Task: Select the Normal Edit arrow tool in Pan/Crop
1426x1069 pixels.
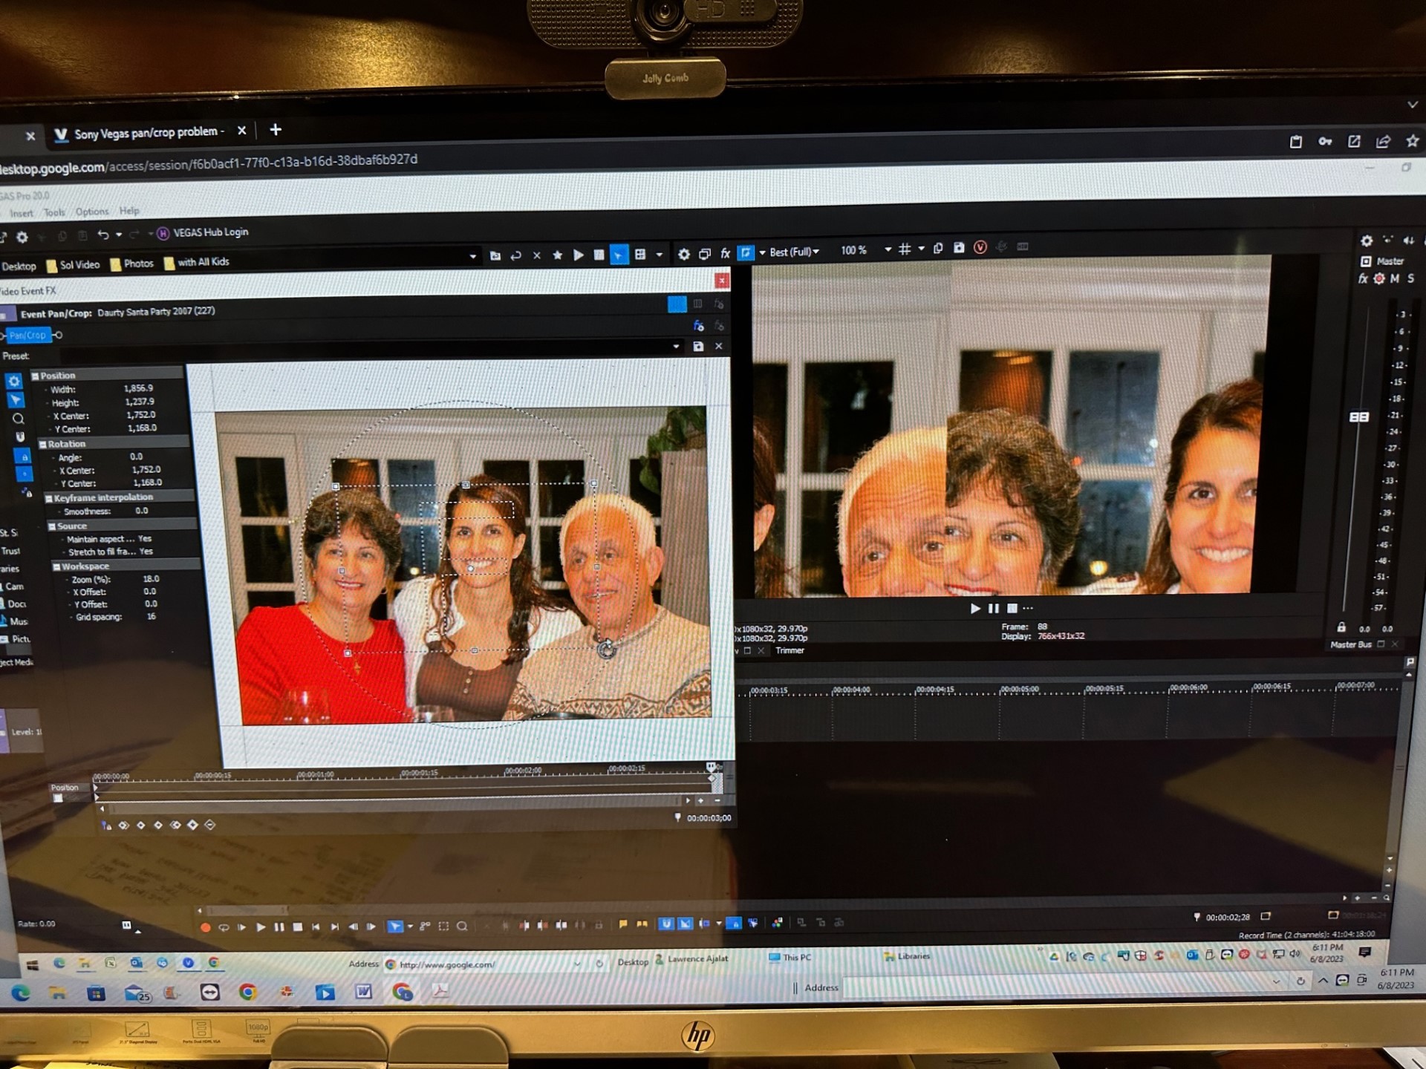Action: point(15,400)
